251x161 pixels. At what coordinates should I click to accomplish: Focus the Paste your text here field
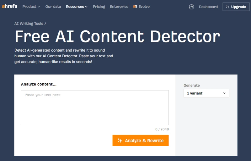95,107
